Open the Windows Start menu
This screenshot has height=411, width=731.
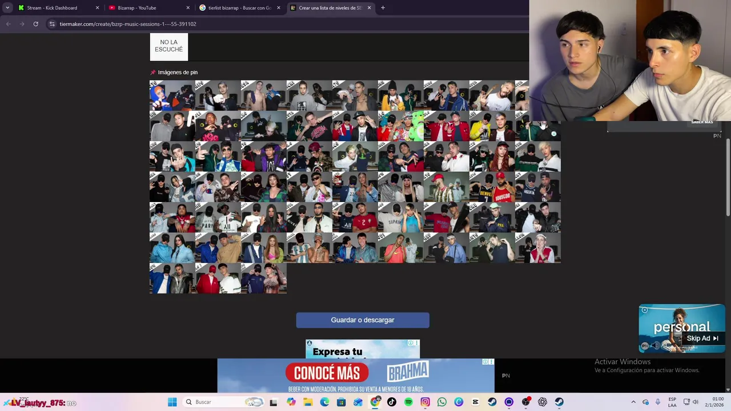(x=172, y=402)
